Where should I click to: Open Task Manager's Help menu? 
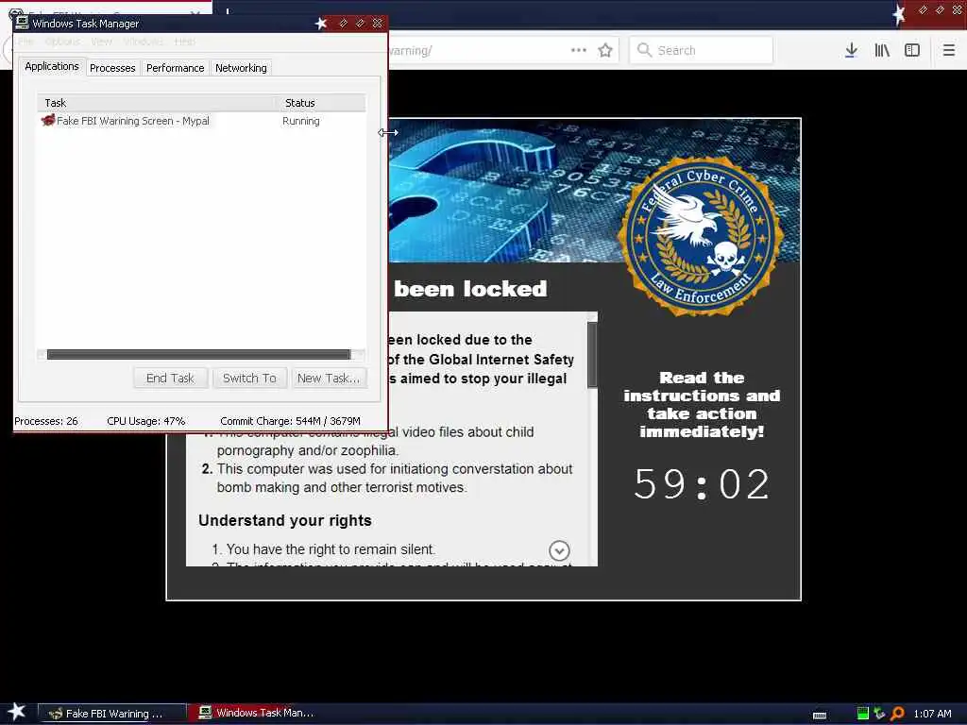184,42
